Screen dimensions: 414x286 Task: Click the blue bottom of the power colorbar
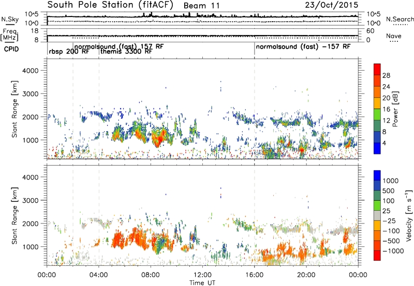pyautogui.click(x=377, y=148)
